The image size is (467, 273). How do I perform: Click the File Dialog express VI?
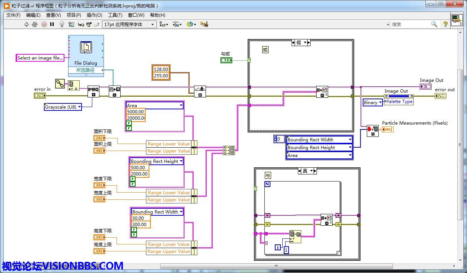click(x=86, y=51)
